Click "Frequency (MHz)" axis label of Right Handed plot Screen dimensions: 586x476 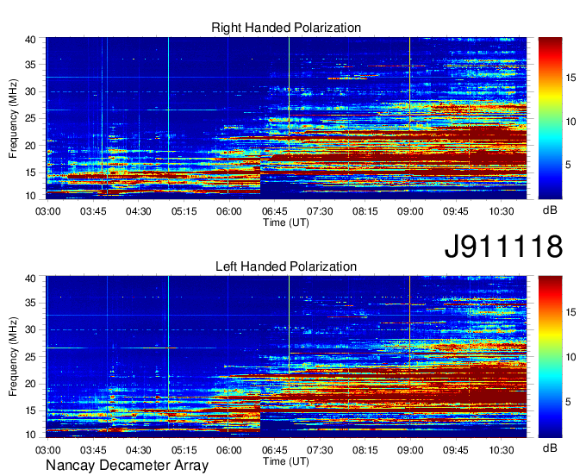click(13, 118)
